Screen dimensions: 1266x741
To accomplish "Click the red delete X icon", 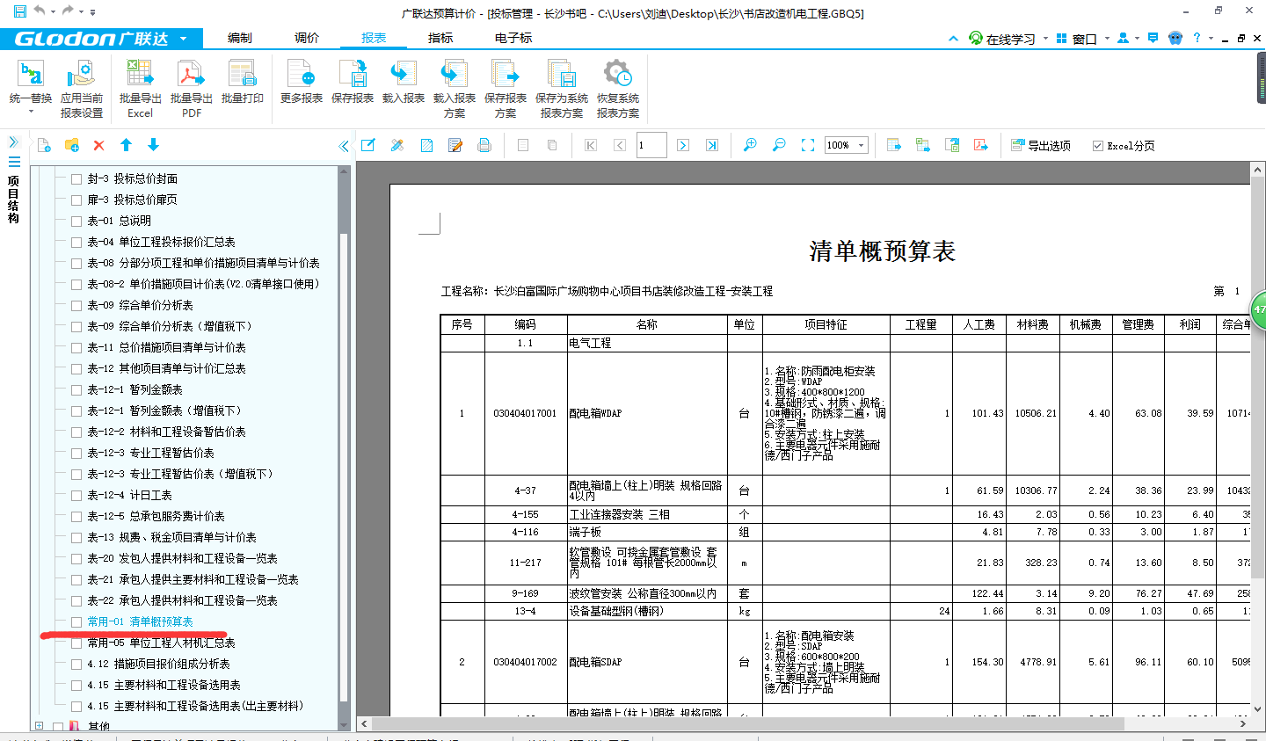I will coord(98,145).
